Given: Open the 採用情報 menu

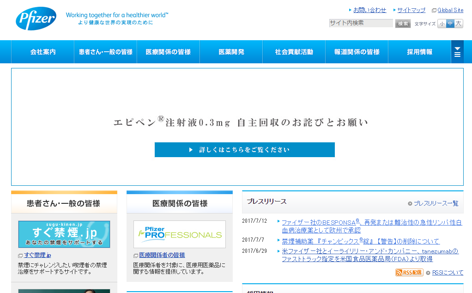Looking at the screenshot, I should [x=420, y=52].
